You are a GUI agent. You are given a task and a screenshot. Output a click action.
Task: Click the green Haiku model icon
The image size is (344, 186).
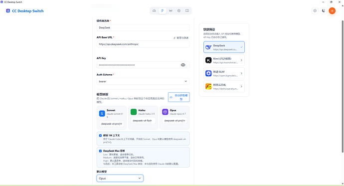(134, 112)
